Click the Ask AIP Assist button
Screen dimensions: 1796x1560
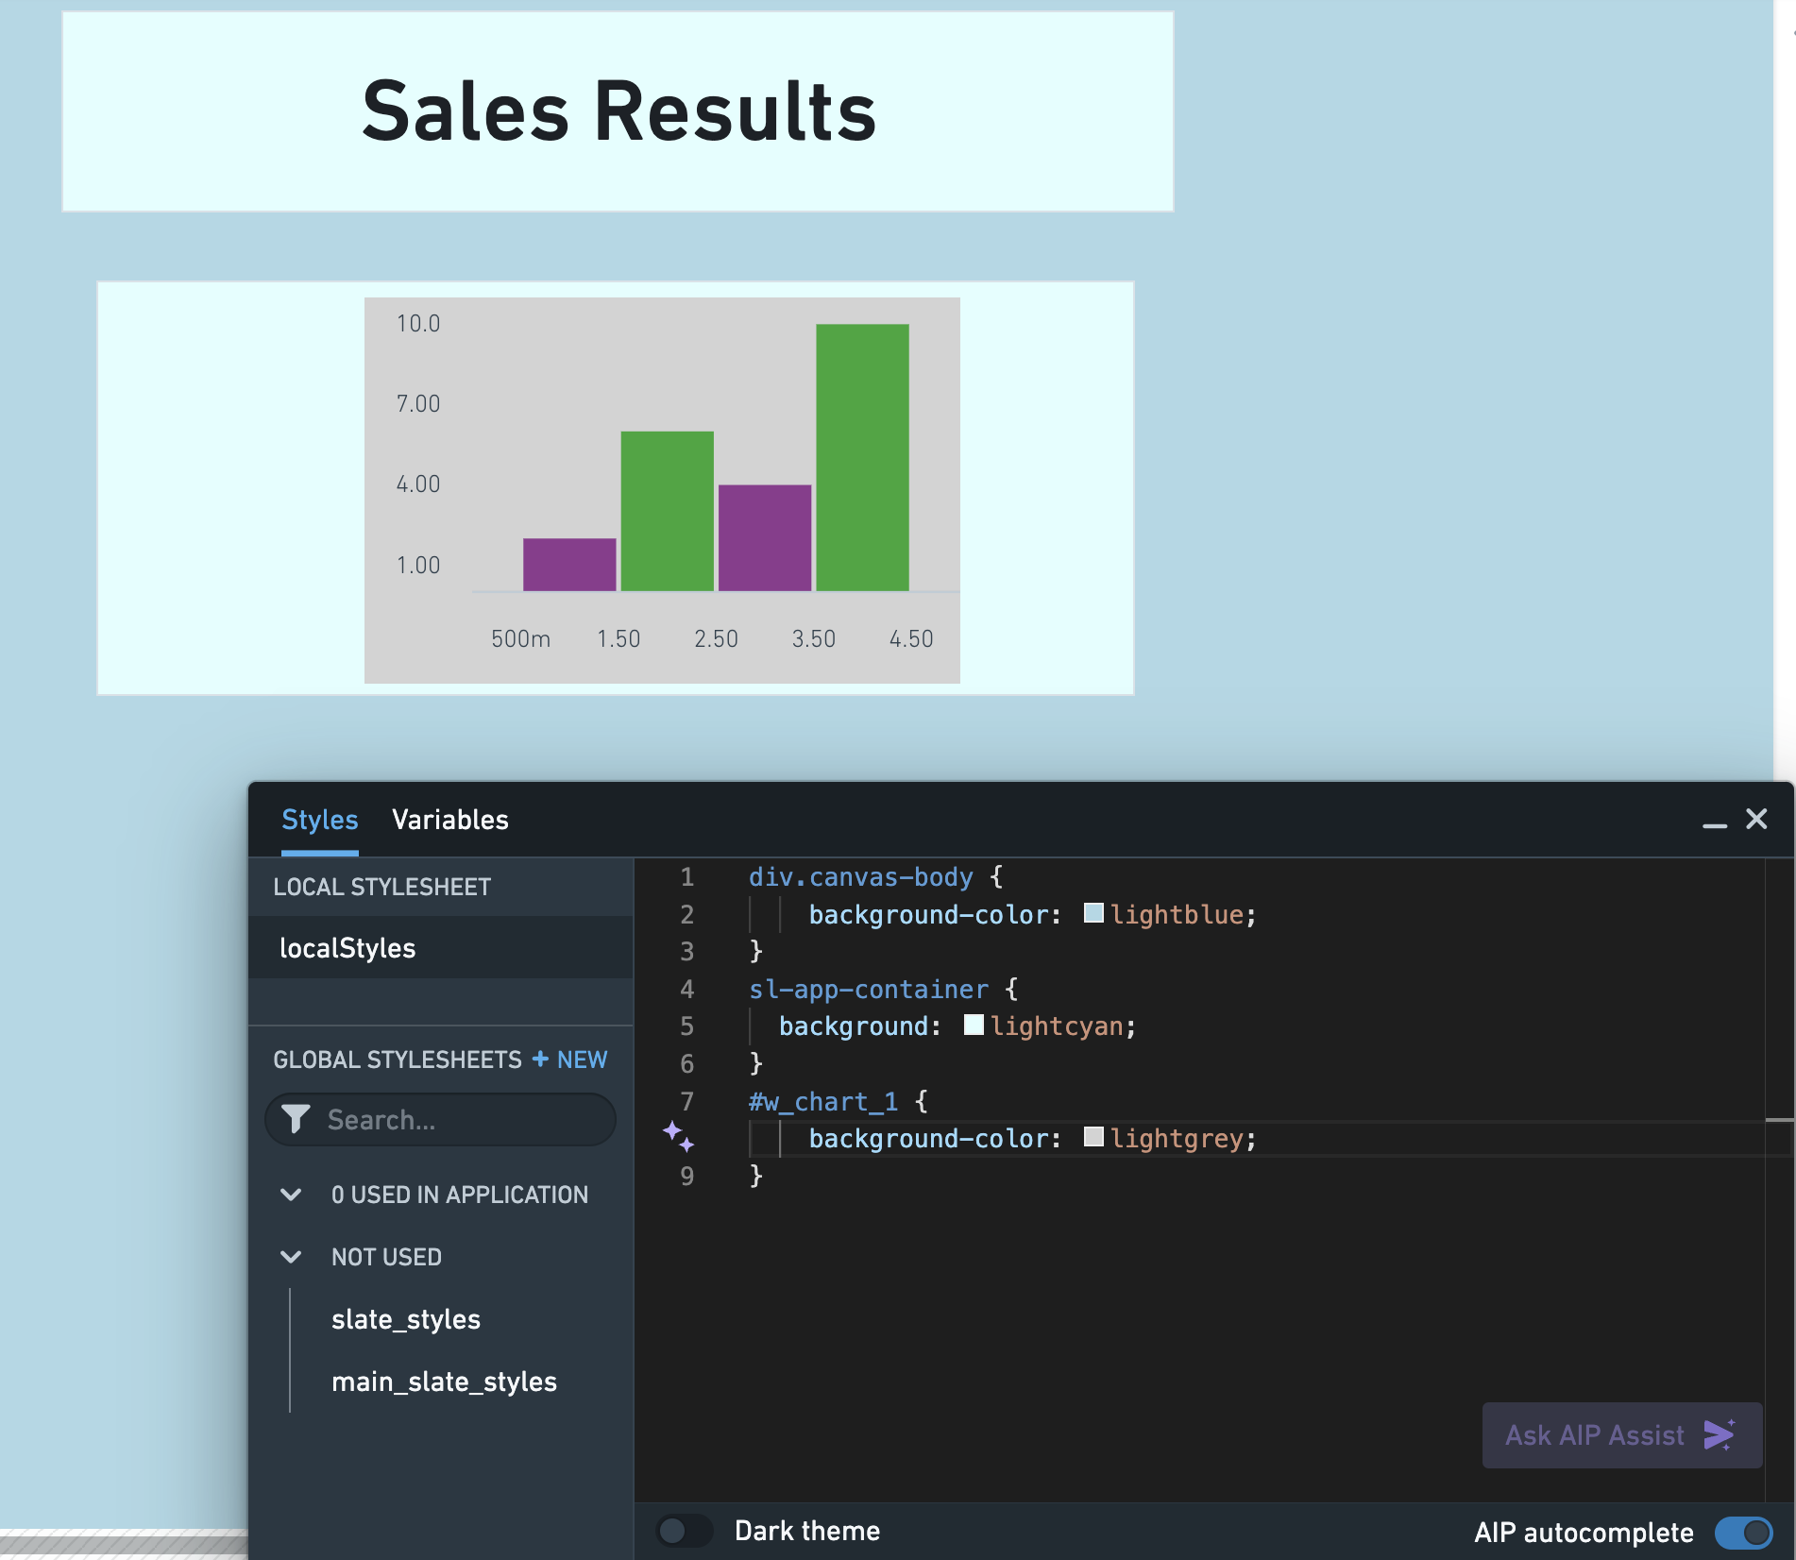[1622, 1435]
